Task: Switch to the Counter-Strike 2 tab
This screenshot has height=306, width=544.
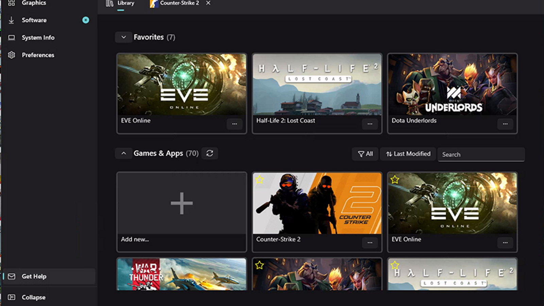Action: coord(175,3)
